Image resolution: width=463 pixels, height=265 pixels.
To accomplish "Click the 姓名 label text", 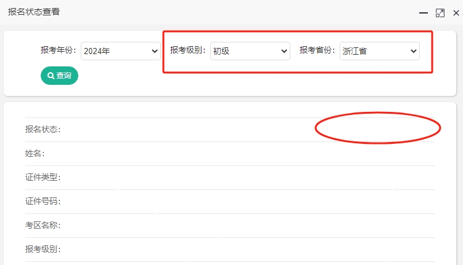I will [35, 154].
